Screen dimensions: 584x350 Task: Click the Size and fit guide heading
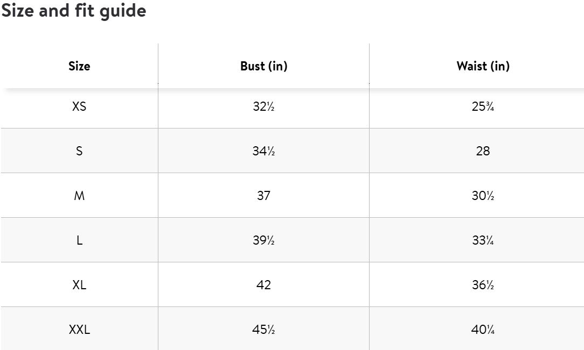[x=73, y=10]
